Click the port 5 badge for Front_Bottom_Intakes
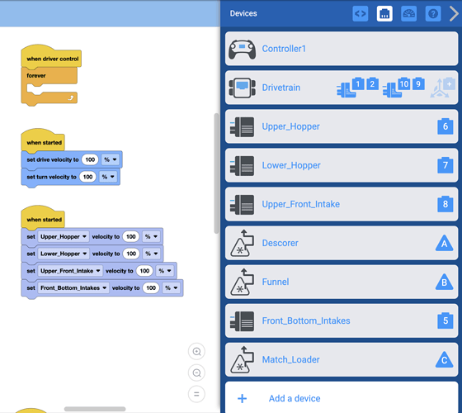The width and height of the screenshot is (462, 413). click(x=445, y=320)
